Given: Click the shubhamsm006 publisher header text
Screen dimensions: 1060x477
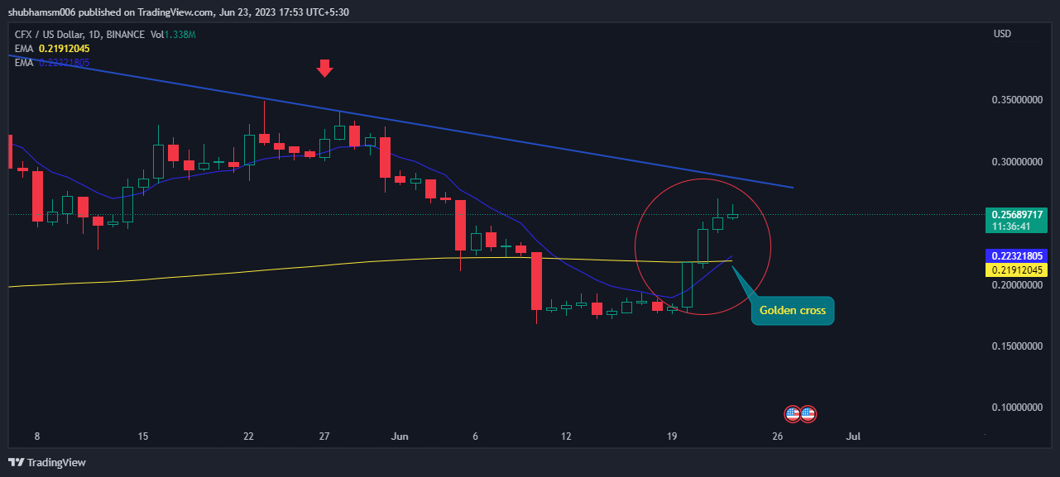Looking at the screenshot, I should point(41,12).
